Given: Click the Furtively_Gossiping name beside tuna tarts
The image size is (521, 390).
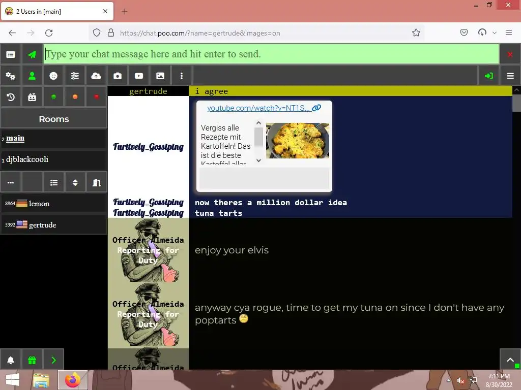Looking at the screenshot, I should pyautogui.click(x=148, y=213).
